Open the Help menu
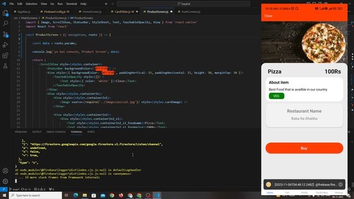Image resolution: width=354 pixels, height=199 pixels. tap(84, 4)
